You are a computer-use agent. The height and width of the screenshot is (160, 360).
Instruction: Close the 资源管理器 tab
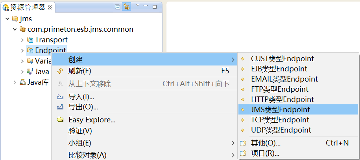[50, 7]
